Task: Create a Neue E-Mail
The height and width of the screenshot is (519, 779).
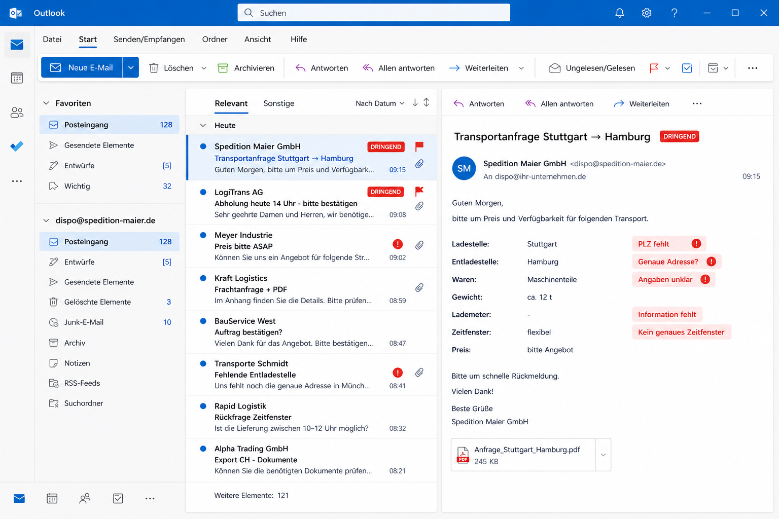Action: coord(82,67)
